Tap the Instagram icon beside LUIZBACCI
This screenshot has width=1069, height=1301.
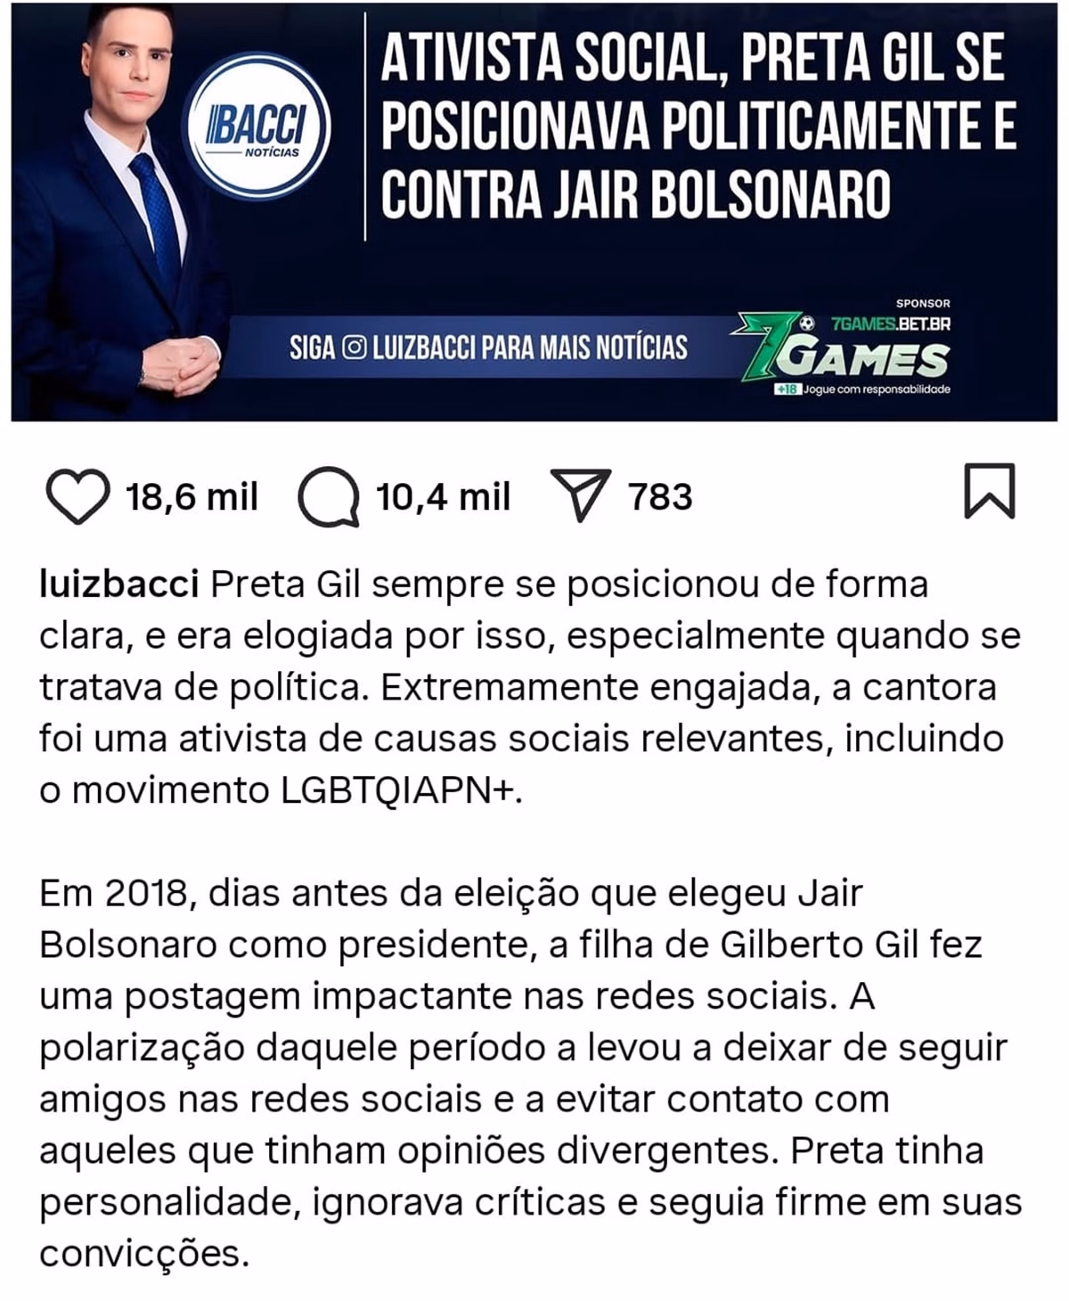pos(354,348)
